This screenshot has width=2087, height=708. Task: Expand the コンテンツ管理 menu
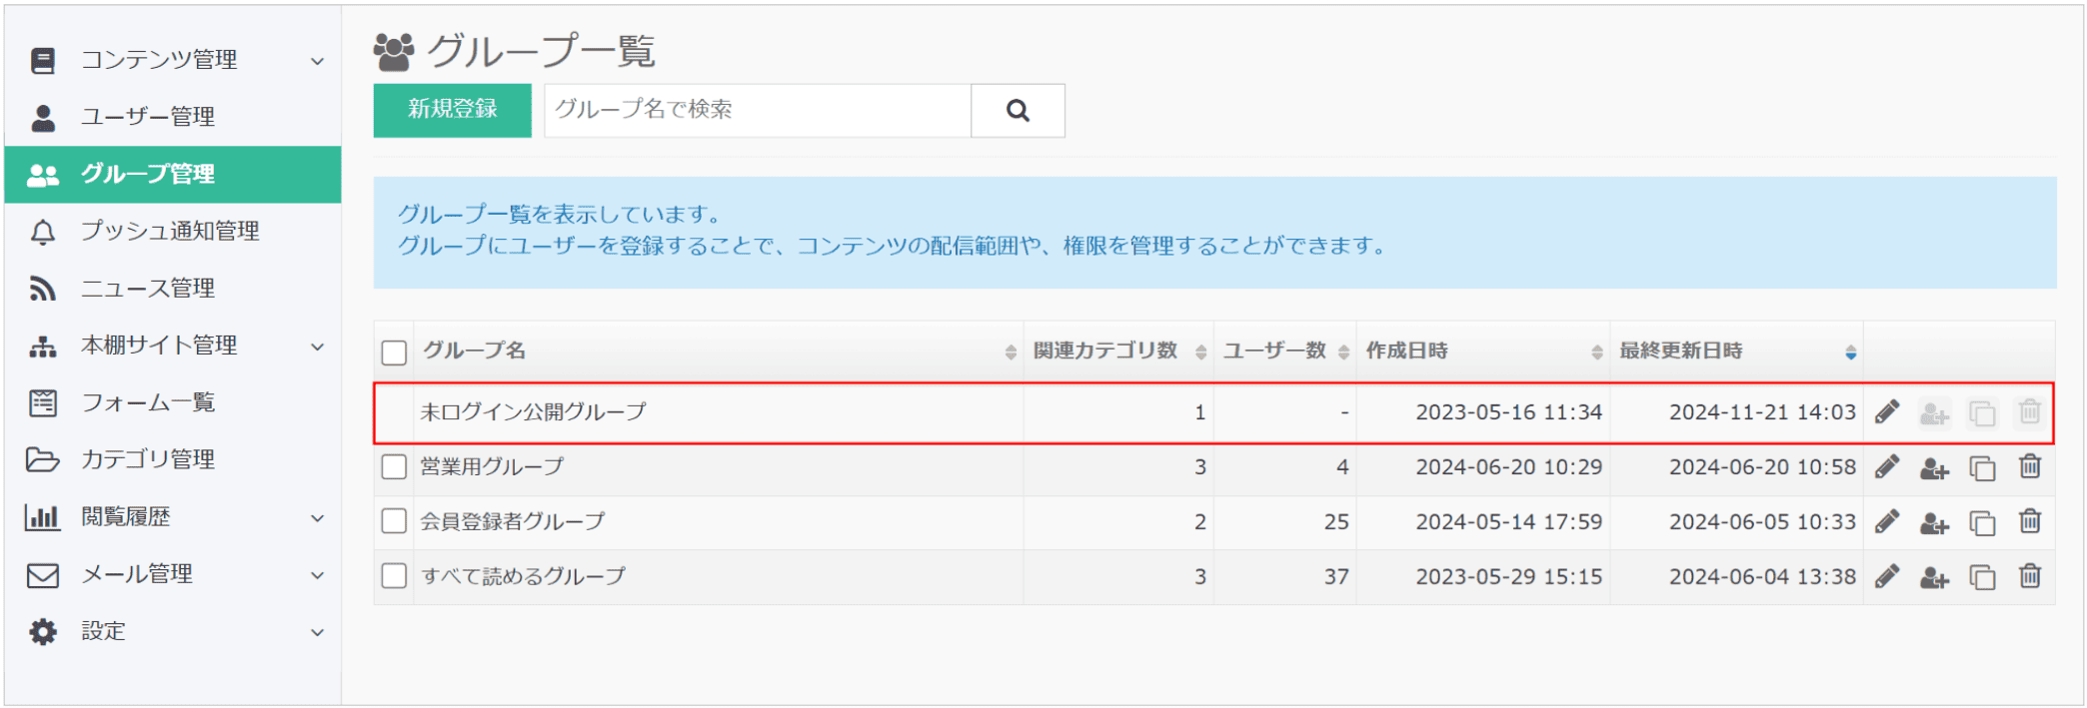(x=317, y=61)
